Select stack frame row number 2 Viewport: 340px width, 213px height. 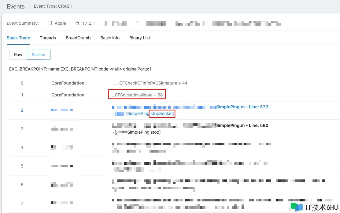click(22, 110)
